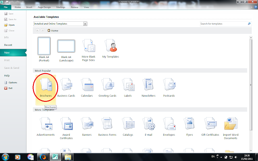
Task: Click the Help question mark icon
Action: (256, 7)
